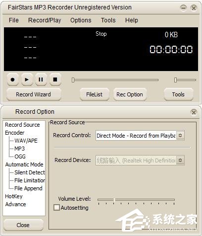
Task: Select Advance in the tree
Action: [15, 204]
